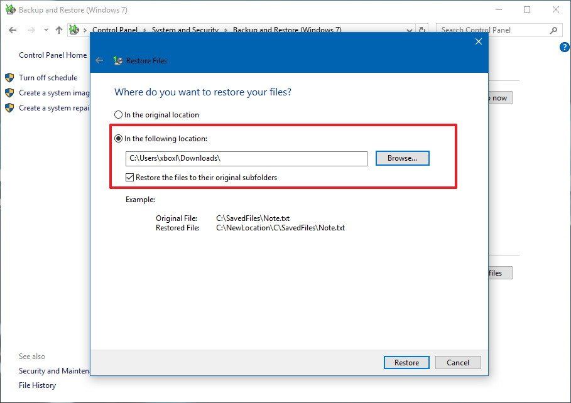Navigate to Control Panel via breadcrumb
This screenshot has width=571, height=403.
click(116, 30)
